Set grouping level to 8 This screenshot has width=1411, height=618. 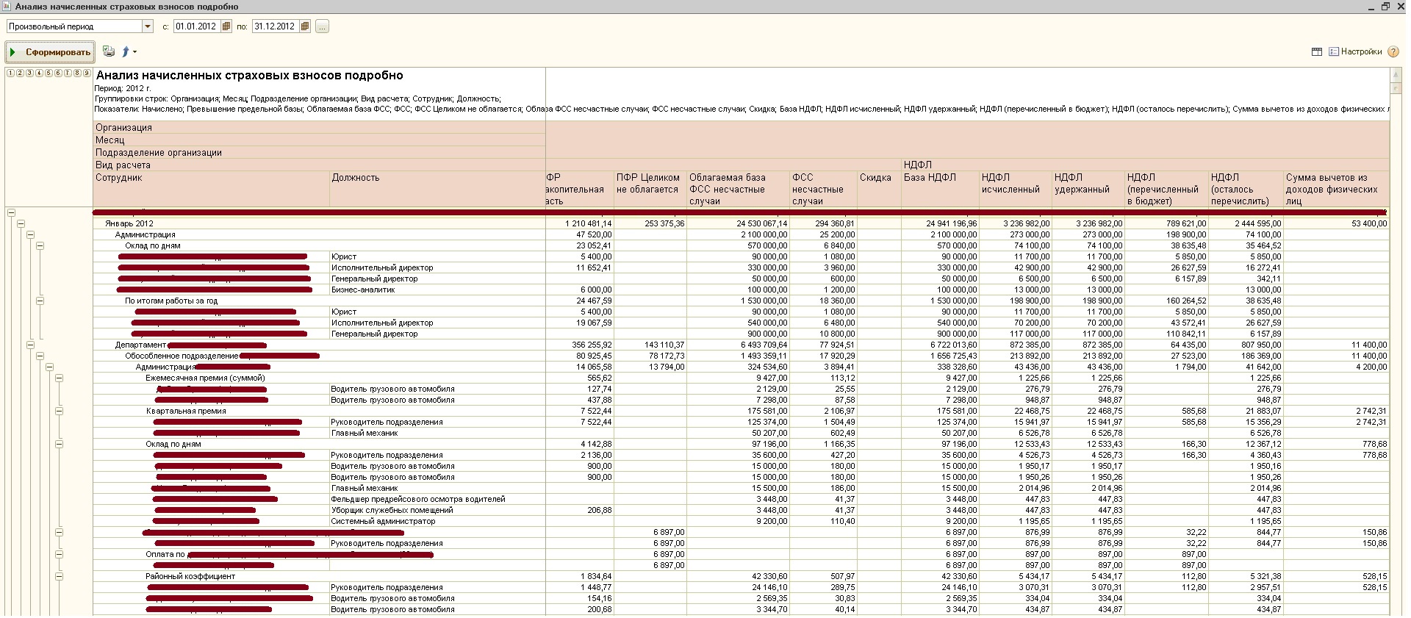77,73
